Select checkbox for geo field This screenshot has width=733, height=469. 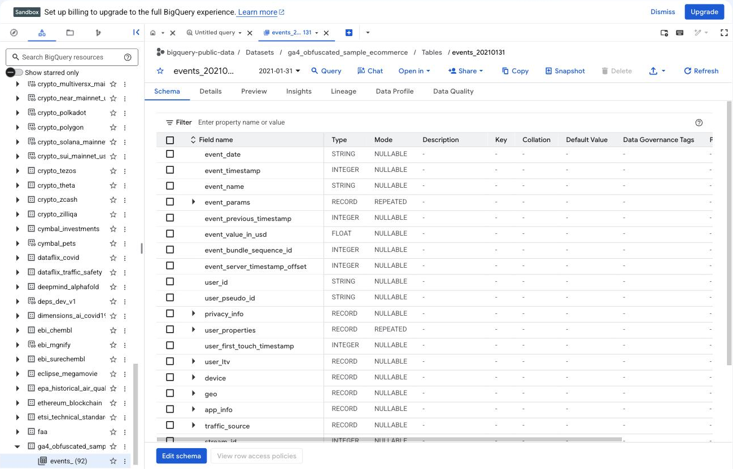(x=170, y=393)
